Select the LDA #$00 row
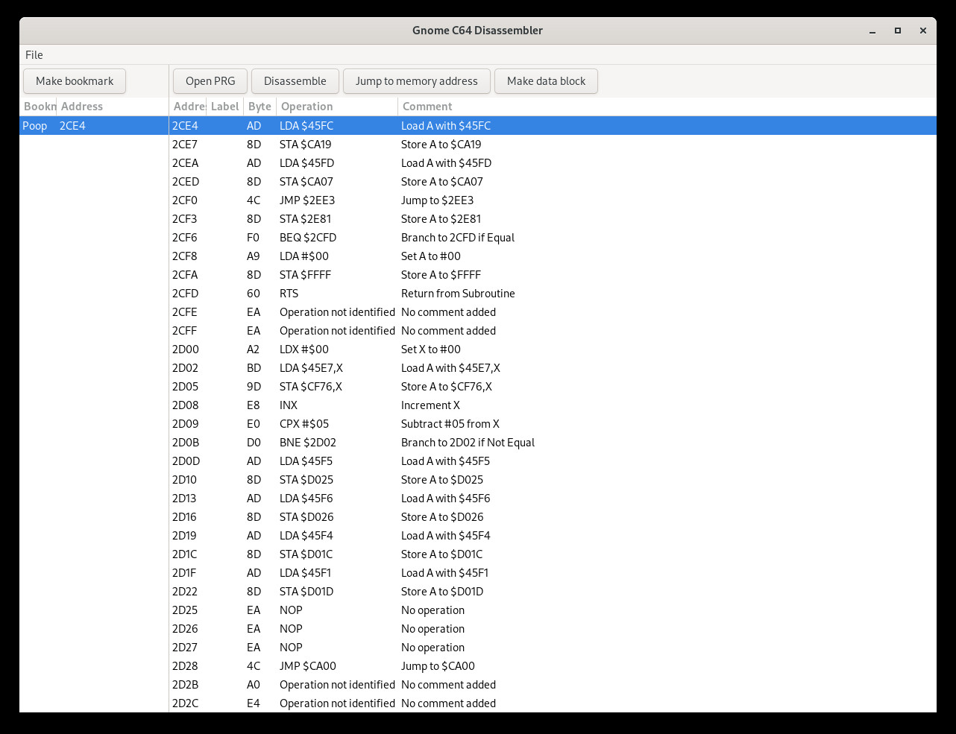956x734 pixels. point(553,256)
